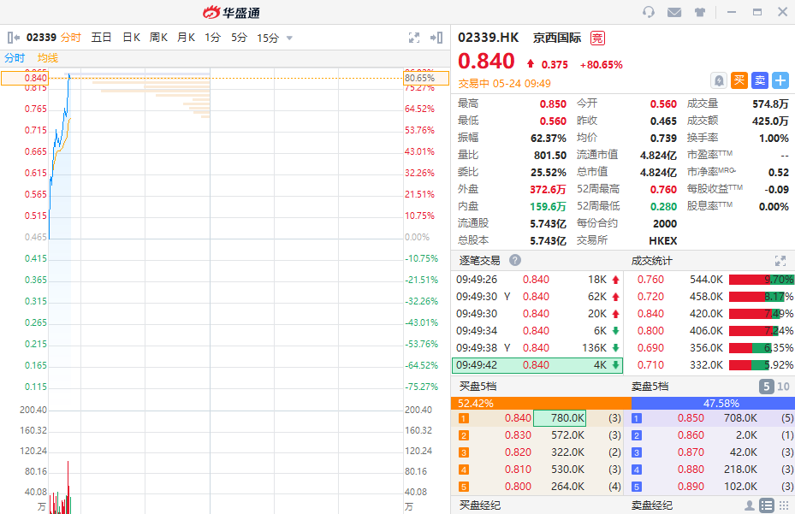Switch to 五日 chart tab
The height and width of the screenshot is (514, 795).
(101, 38)
